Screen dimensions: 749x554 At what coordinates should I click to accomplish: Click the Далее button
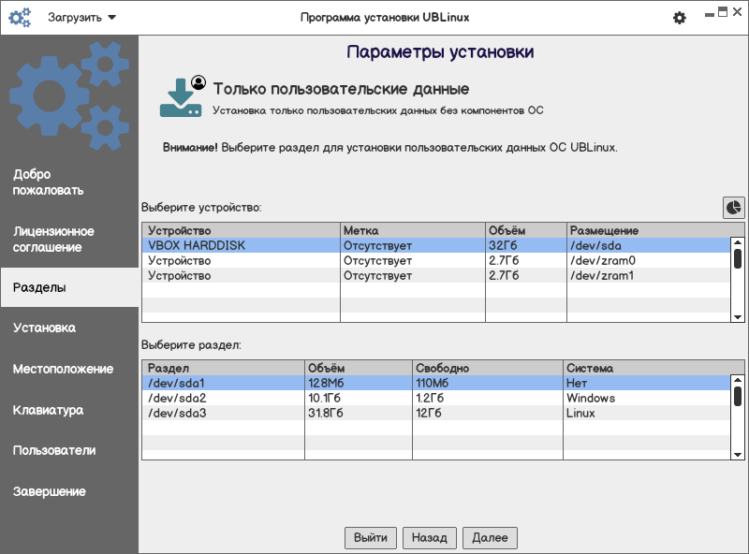click(490, 538)
